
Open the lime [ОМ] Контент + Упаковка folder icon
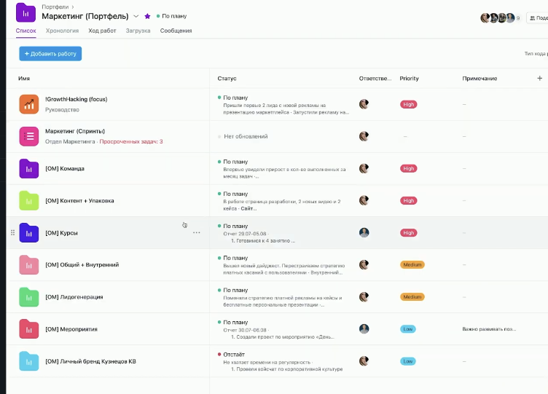29,200
